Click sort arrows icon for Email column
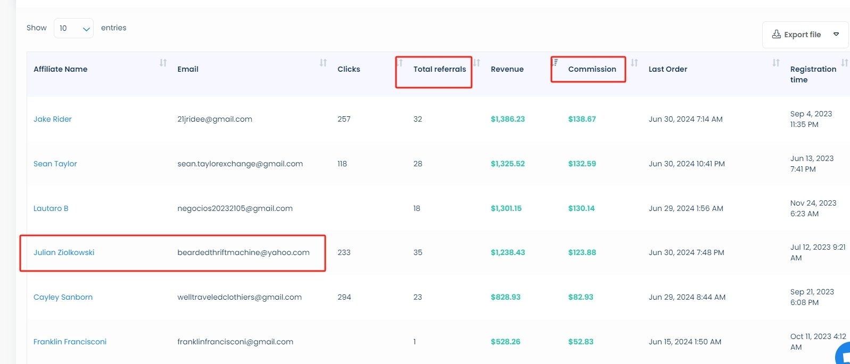The height and width of the screenshot is (364, 850). click(x=323, y=63)
